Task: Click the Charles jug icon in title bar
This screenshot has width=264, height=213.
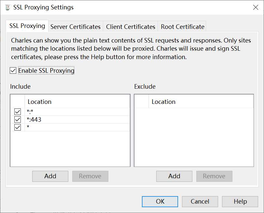Action: 7,7
